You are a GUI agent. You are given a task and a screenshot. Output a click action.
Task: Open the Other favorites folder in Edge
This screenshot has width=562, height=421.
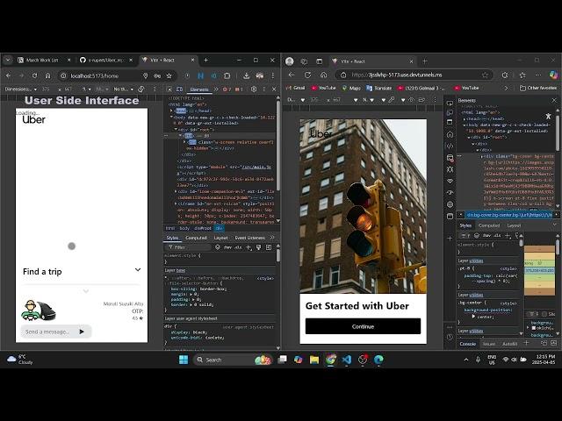(538, 88)
